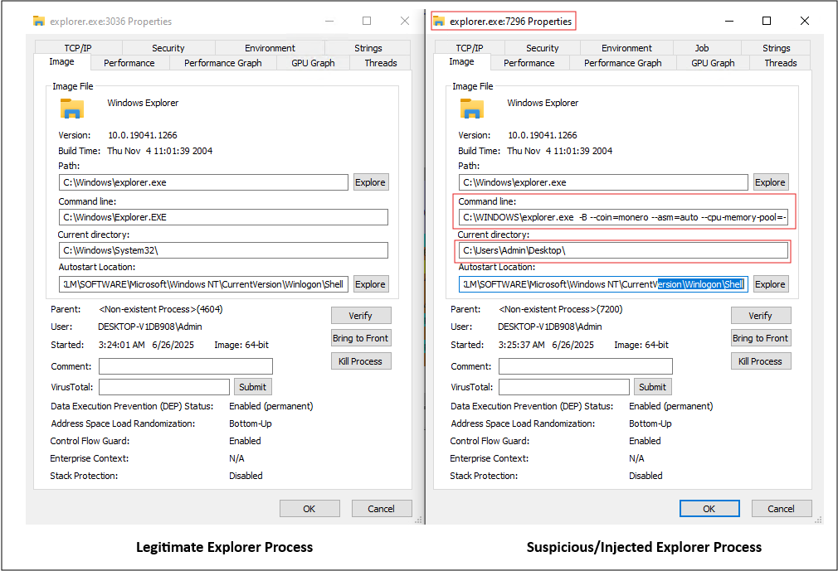Click Command line field showing C:\Windows\Explorer.EXE
The height and width of the screenshot is (571, 838).
tap(223, 217)
